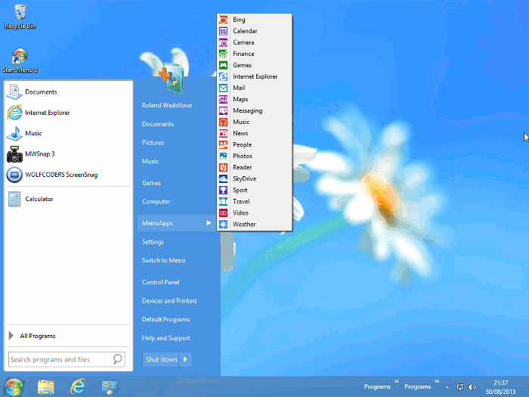Viewport: 529px width, 397px height.
Task: Open the Sport trophy icon
Action: pyautogui.click(x=223, y=190)
